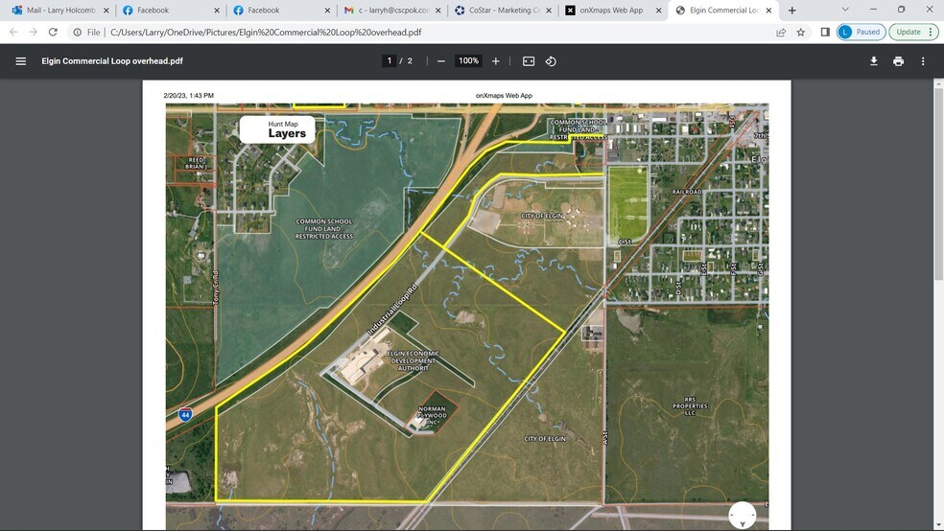Print the PDF document
Viewport: 944px width, 531px height.
pos(898,61)
